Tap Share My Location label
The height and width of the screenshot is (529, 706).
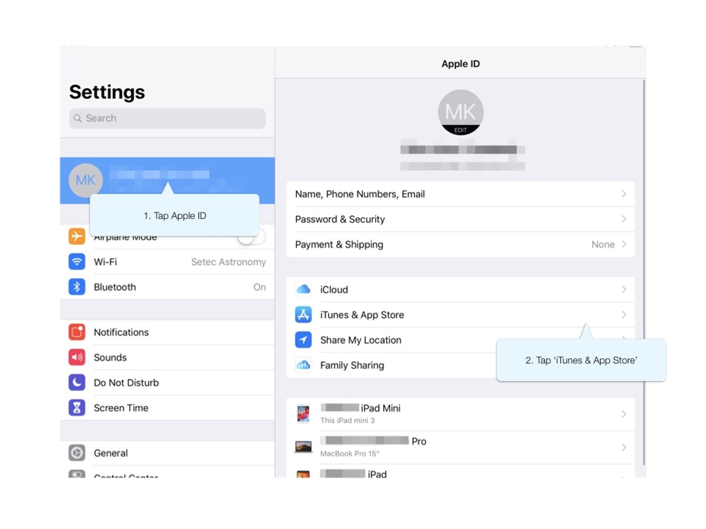click(361, 340)
